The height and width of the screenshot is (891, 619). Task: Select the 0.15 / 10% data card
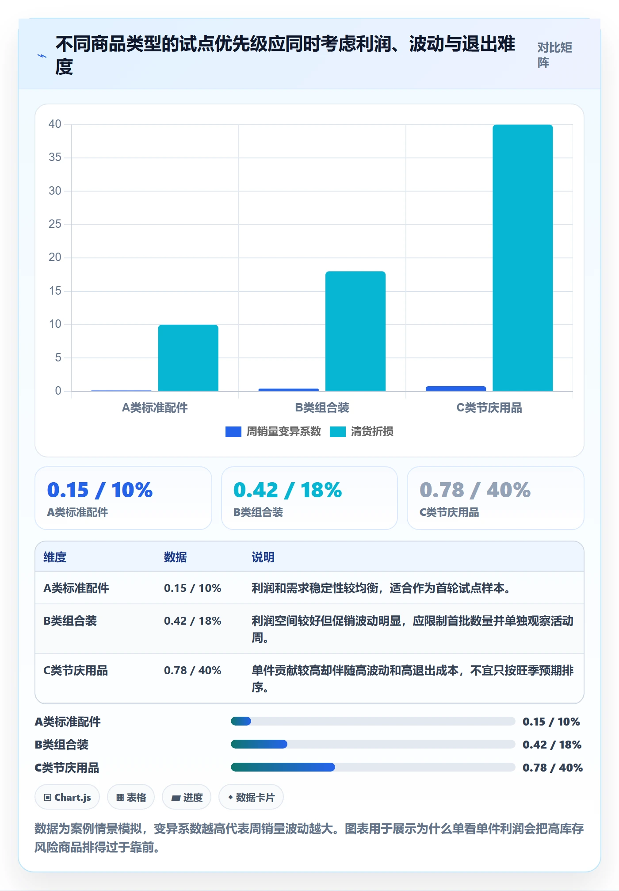pos(123,498)
